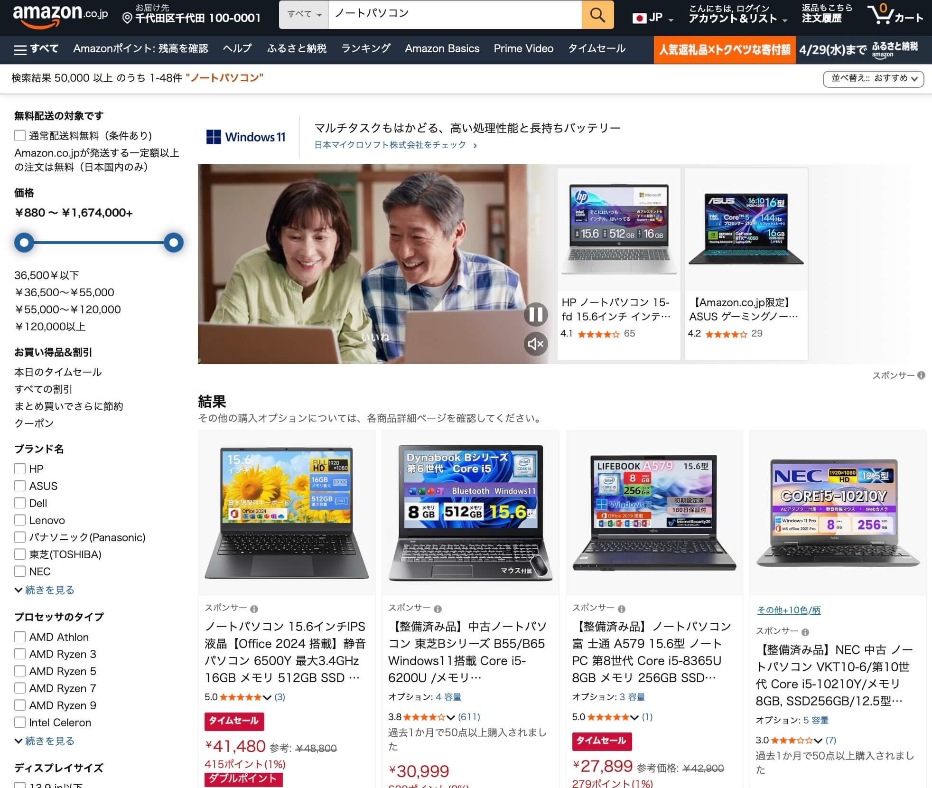Click the maximum price slider handle

(x=174, y=243)
